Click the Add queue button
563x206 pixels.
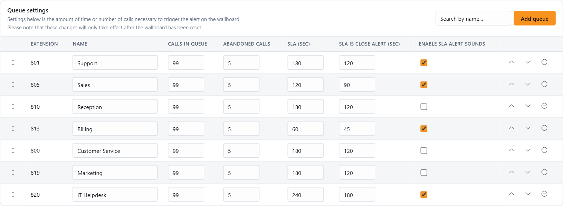[x=535, y=18]
